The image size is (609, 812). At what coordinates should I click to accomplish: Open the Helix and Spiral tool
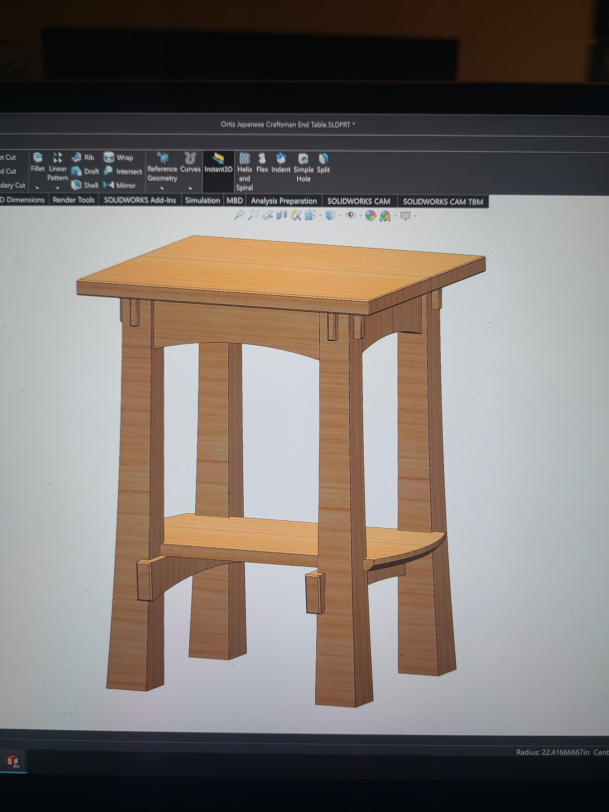click(x=244, y=172)
